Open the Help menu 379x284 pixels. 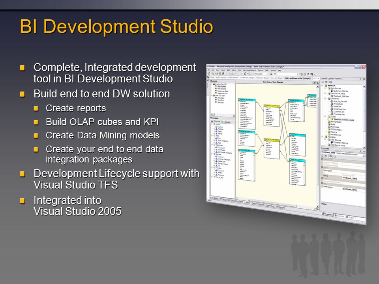click(x=280, y=71)
